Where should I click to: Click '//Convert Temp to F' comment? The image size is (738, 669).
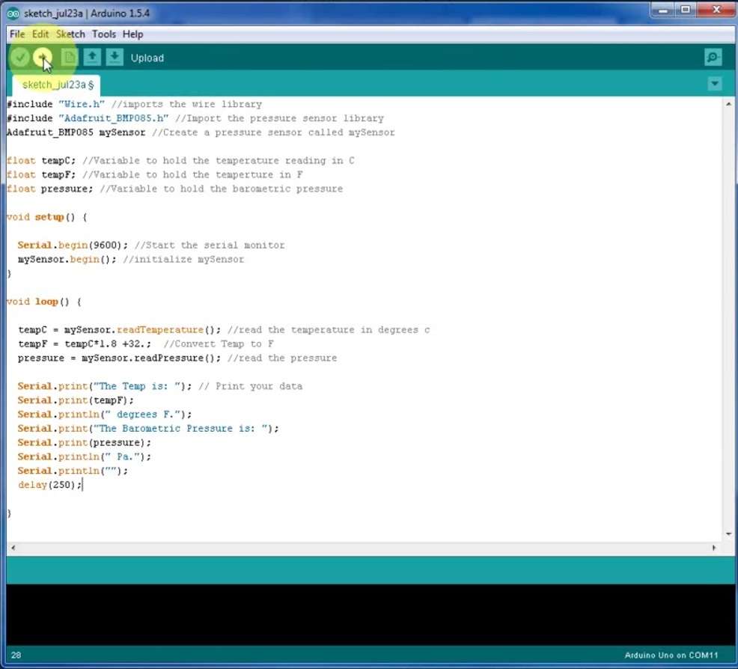click(x=219, y=344)
